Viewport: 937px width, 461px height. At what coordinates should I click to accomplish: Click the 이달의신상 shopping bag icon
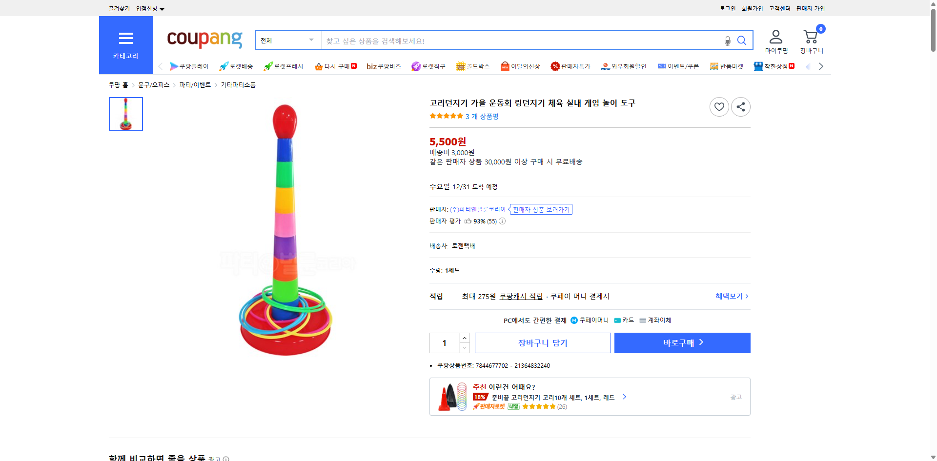point(505,66)
